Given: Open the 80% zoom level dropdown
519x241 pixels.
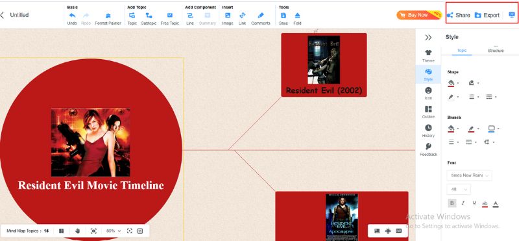Looking at the screenshot, I should [x=113, y=231].
